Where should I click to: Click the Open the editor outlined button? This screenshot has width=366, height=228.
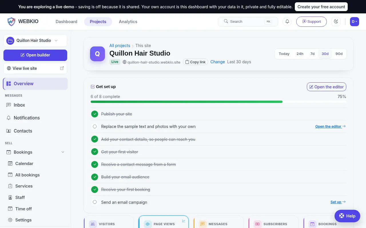(x=327, y=87)
